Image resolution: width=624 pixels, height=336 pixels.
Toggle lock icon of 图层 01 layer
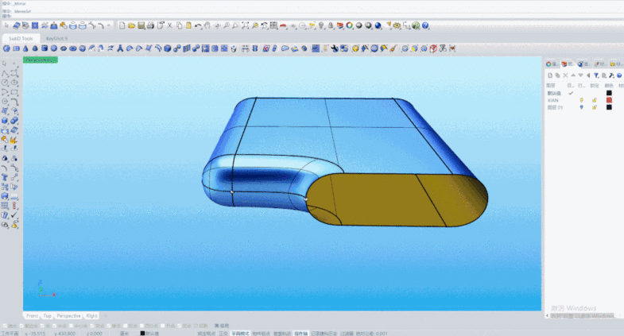point(594,107)
